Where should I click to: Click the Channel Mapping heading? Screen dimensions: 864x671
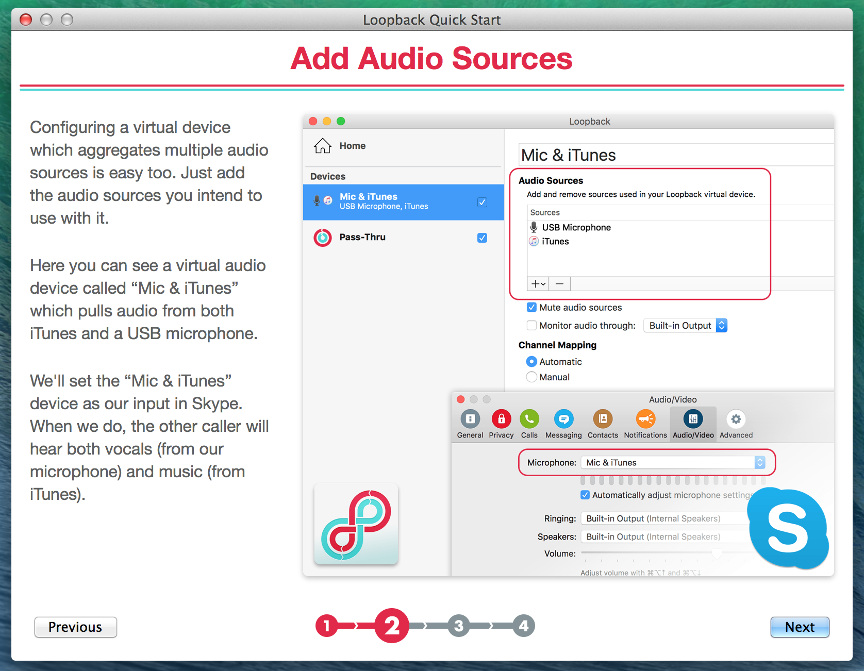pos(557,345)
